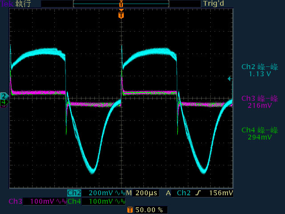Click the Ch2 peak-to-peak 1.13 V measurement
The width and height of the screenshot is (285, 214).
pos(260,70)
